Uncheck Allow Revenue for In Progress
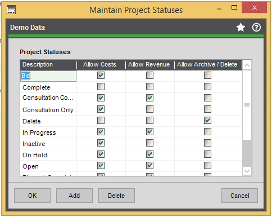Viewport: 272px width, 217px height. tap(149, 132)
